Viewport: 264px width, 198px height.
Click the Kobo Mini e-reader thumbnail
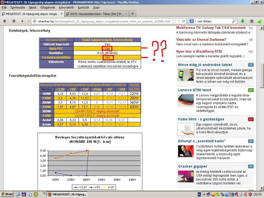click(186, 129)
